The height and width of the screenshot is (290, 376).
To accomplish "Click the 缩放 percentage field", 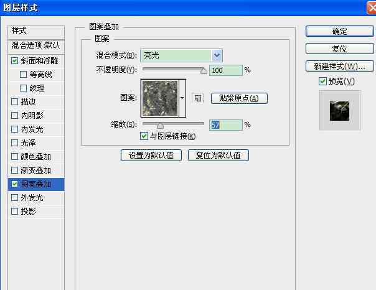I will 225,125.
